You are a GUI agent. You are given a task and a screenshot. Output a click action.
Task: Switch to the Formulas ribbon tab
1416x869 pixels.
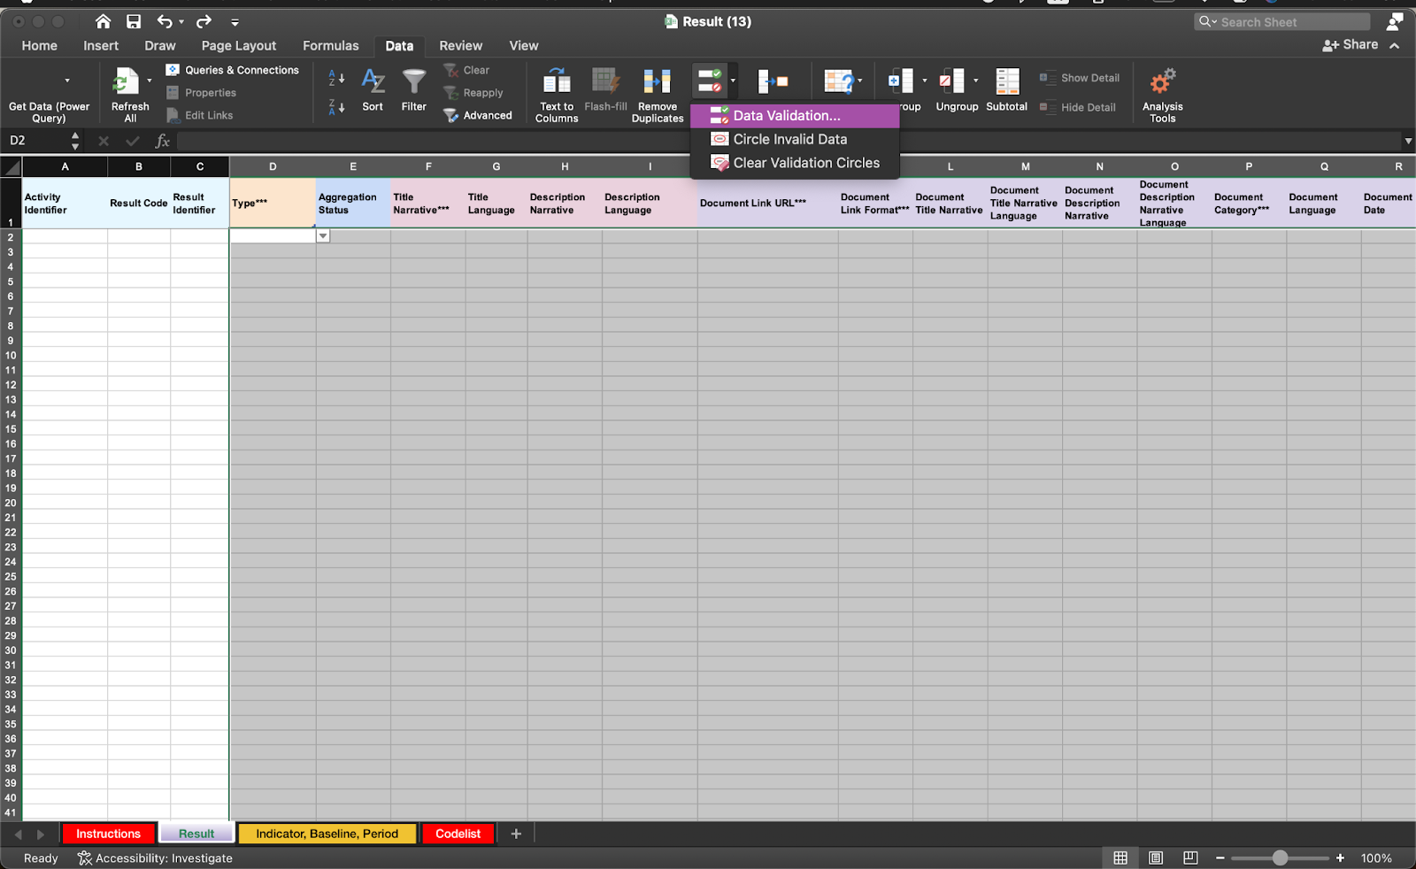(330, 45)
